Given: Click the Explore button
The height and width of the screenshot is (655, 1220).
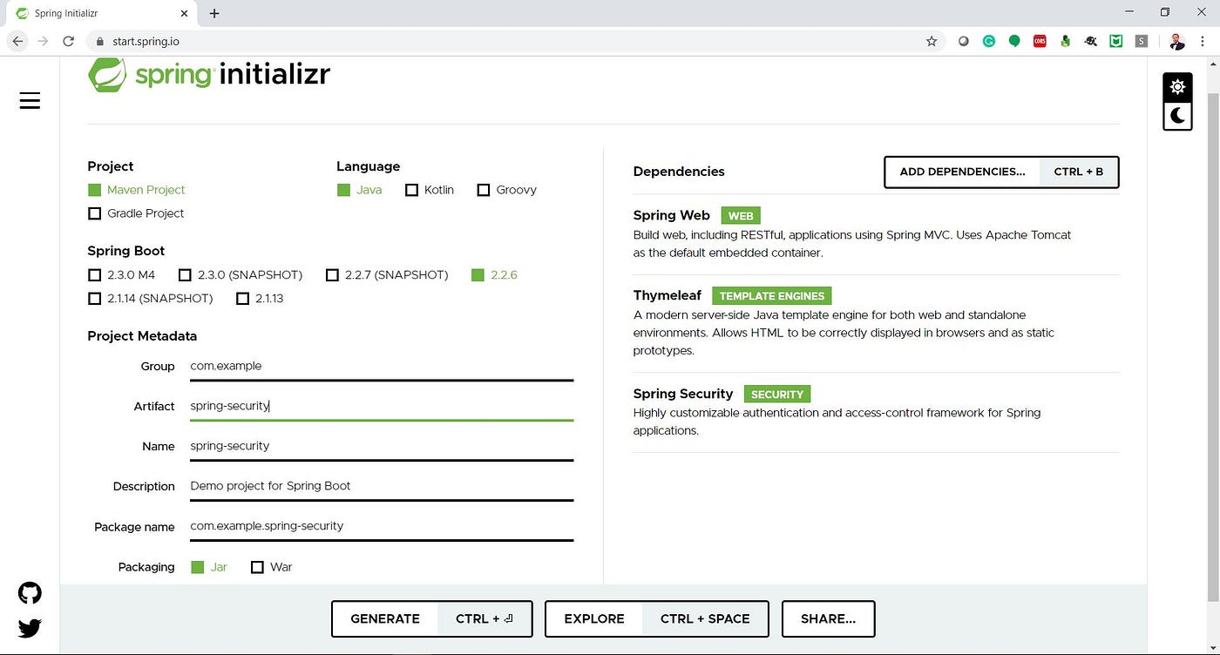Looking at the screenshot, I should point(657,619).
